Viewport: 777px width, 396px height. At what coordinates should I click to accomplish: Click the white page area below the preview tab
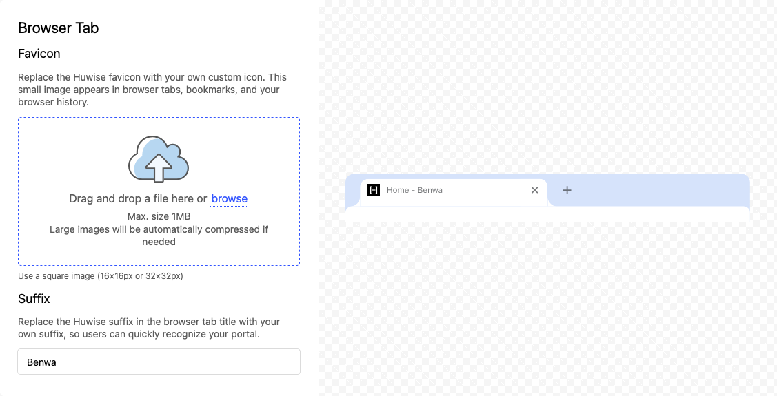pos(547,213)
